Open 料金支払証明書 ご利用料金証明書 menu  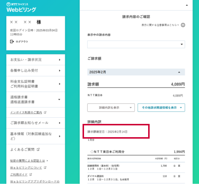35,84
